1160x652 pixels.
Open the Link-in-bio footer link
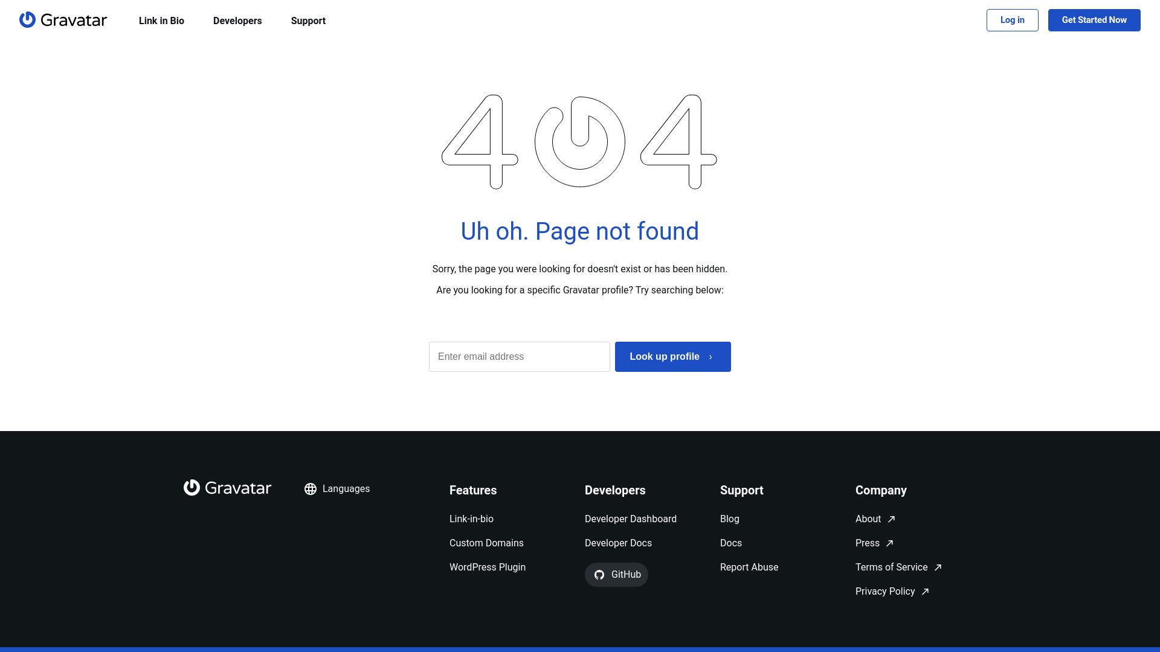[471, 519]
